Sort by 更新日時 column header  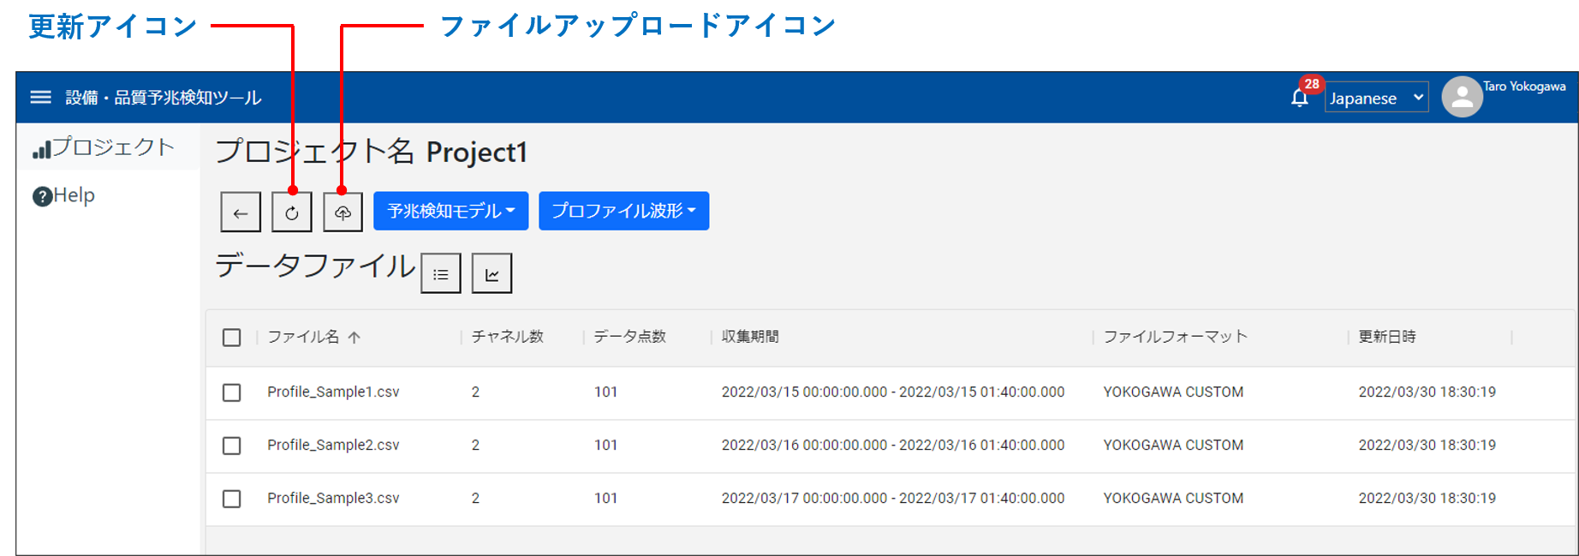(1387, 337)
